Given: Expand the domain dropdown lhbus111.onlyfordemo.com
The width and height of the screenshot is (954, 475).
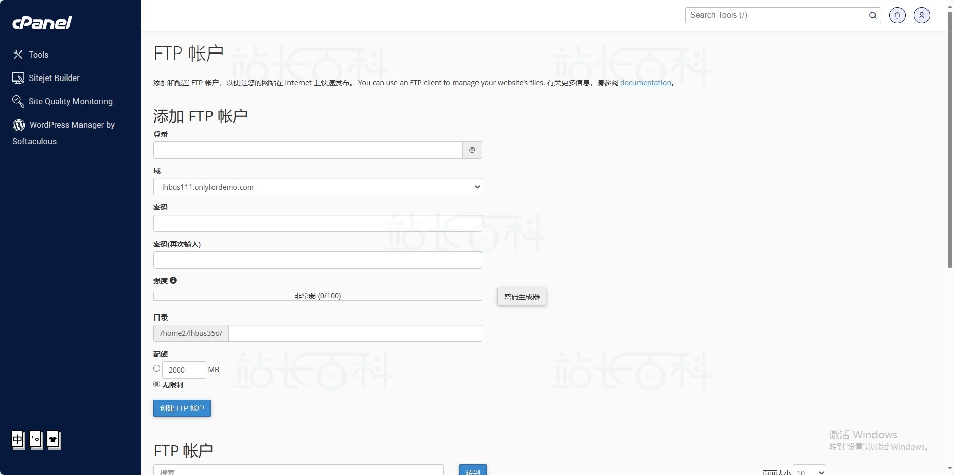Looking at the screenshot, I should pyautogui.click(x=317, y=187).
